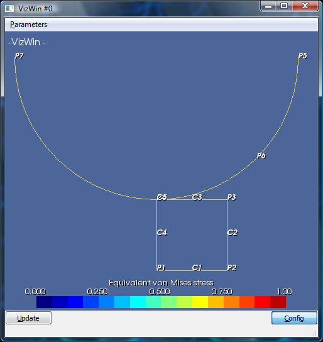Click the -VizWin- viewport title text
323x342 pixels.
27,42
